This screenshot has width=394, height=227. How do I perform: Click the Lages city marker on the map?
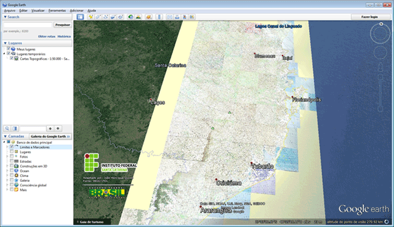point(151,100)
